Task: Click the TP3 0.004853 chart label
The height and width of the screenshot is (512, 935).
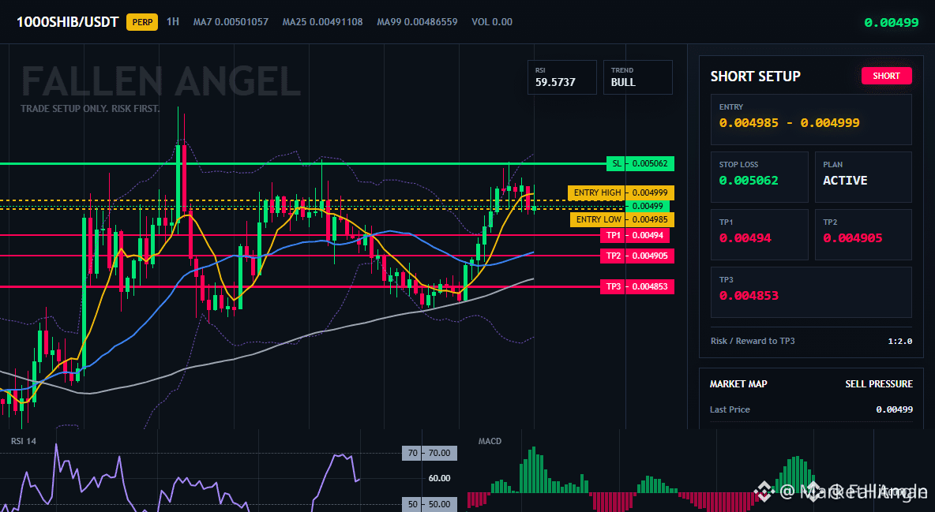Action: coord(637,286)
